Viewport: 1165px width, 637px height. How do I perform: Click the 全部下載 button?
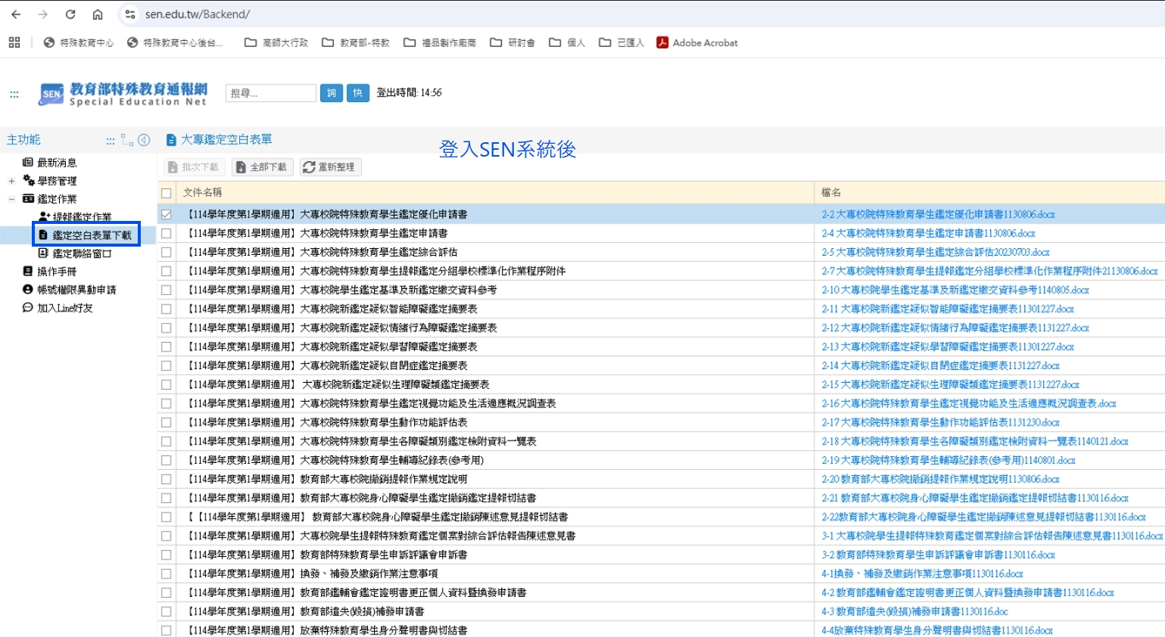[261, 167]
